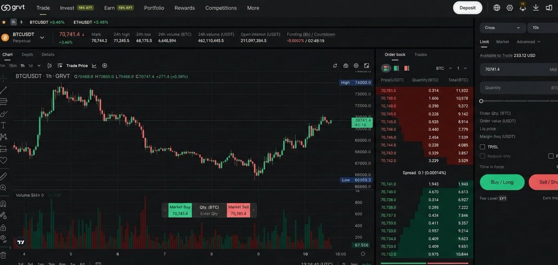Close the Market Buy/Sell quick trade widget
This screenshot has width=558, height=265.
point(253,210)
